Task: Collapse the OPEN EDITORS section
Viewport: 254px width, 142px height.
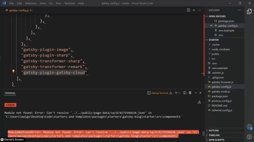Action: pos(217,16)
